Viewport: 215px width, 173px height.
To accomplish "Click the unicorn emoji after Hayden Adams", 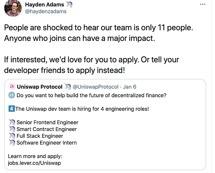I will pos(70,4).
